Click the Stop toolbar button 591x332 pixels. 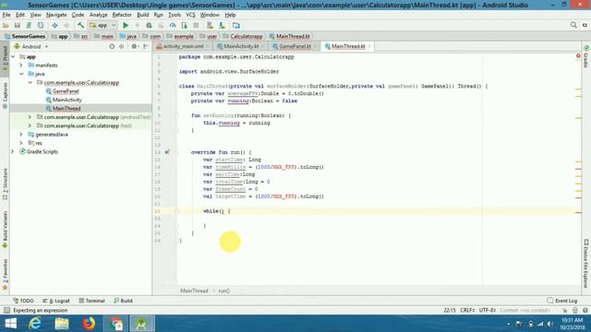(x=196, y=25)
